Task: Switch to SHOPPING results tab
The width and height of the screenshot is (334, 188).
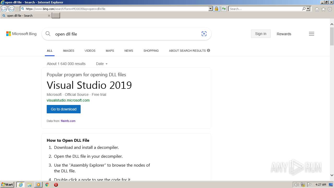Action: click(x=151, y=51)
